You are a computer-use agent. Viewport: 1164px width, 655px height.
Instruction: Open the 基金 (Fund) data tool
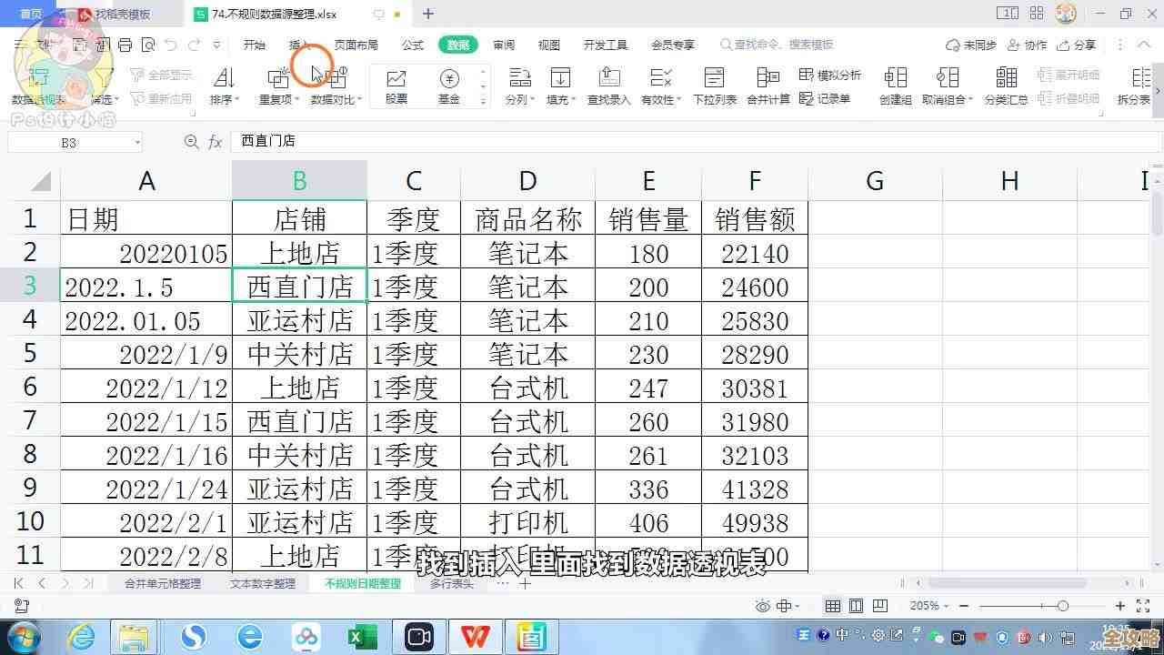(x=449, y=86)
